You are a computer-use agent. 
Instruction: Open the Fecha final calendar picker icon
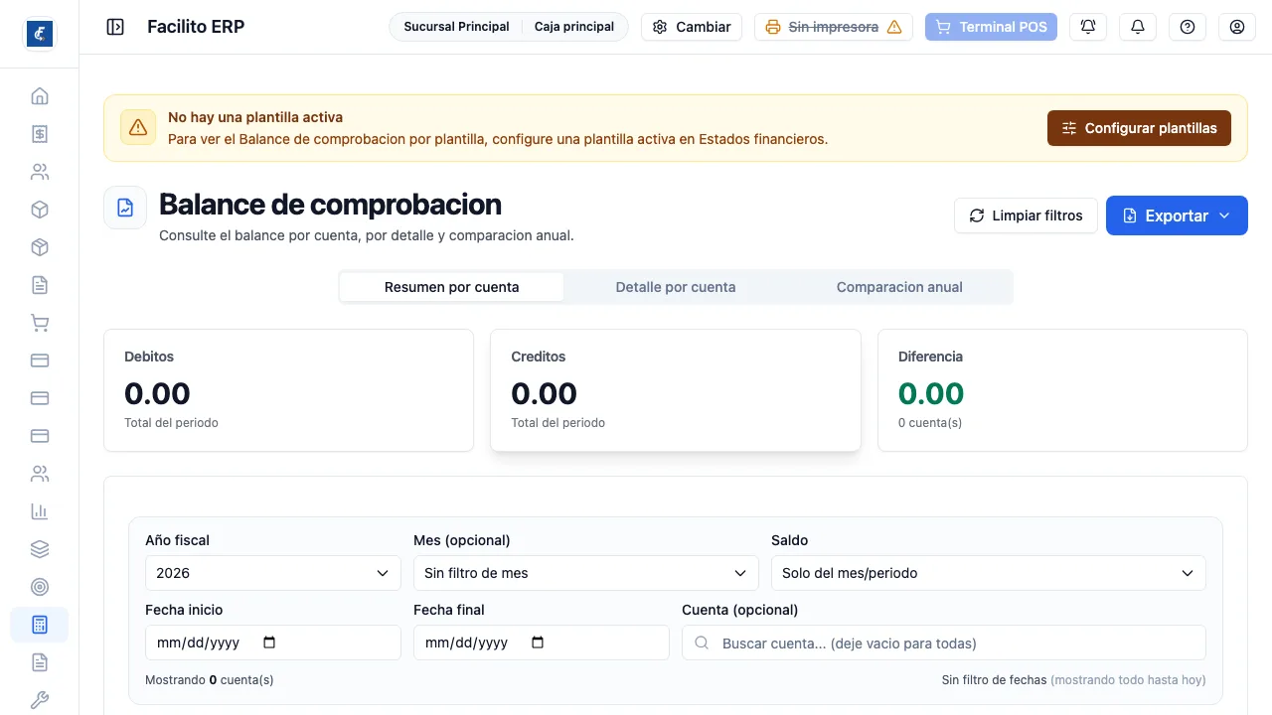(x=538, y=643)
